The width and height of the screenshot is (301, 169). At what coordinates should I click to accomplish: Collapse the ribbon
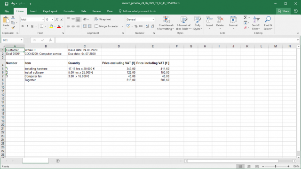pos(298,33)
